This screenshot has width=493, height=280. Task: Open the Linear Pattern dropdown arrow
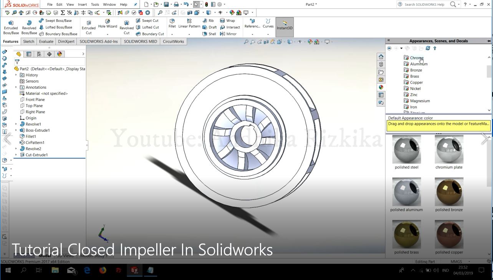[189, 34]
